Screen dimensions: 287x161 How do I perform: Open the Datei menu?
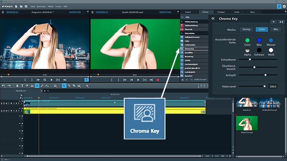tap(32, 7)
